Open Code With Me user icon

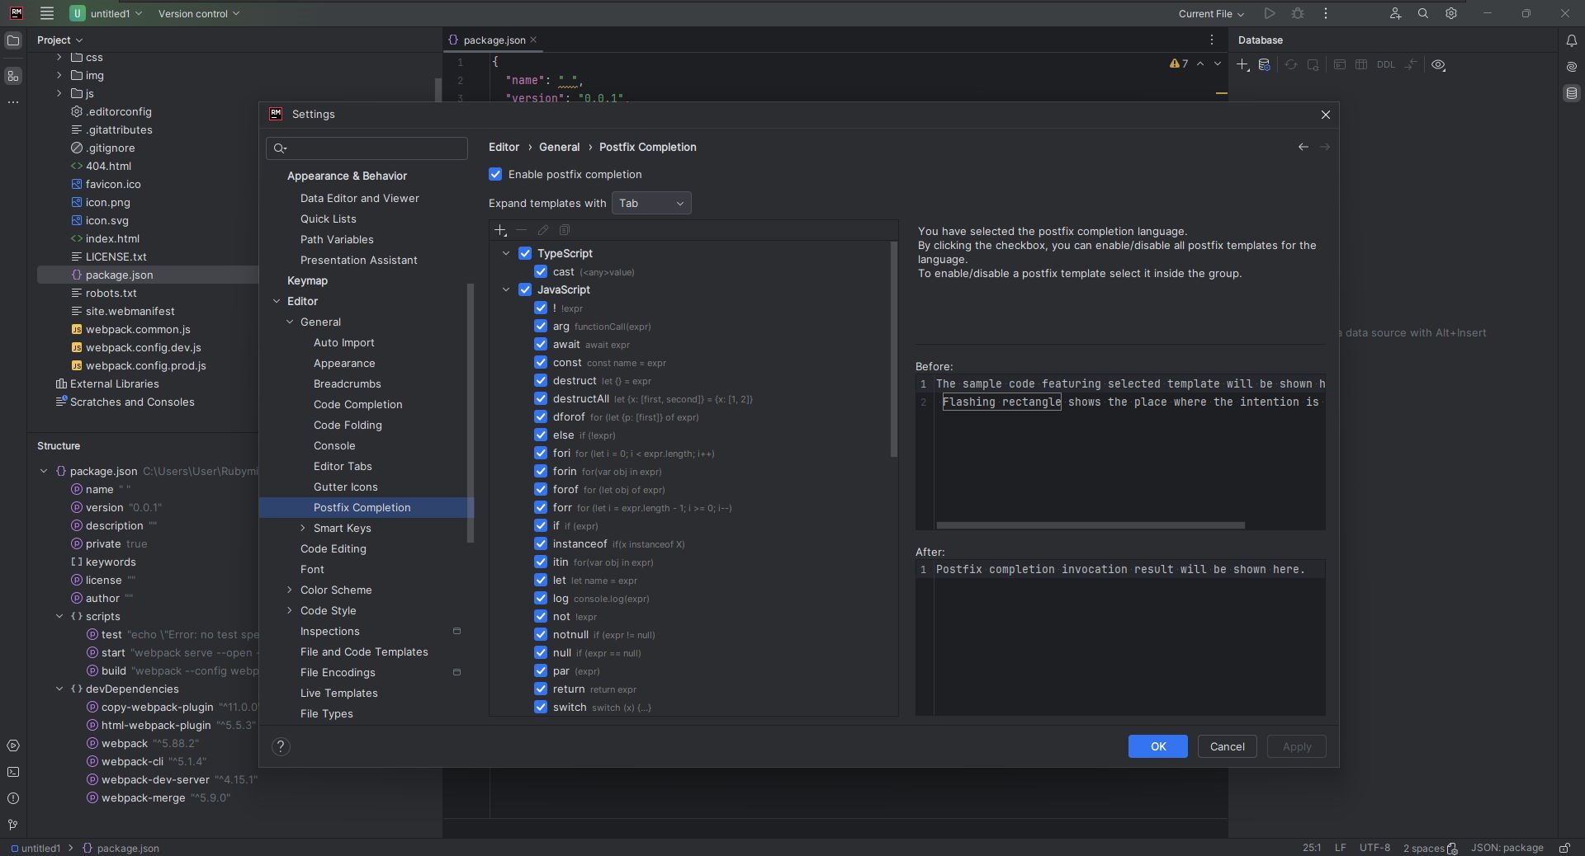point(1395,13)
